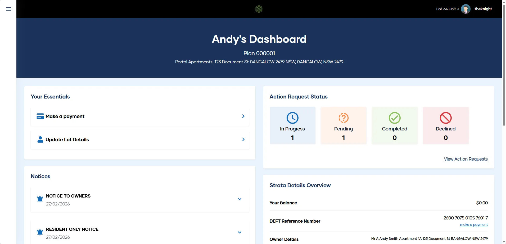Click the $0.00 balance value
This screenshot has width=506, height=244.
(482, 203)
